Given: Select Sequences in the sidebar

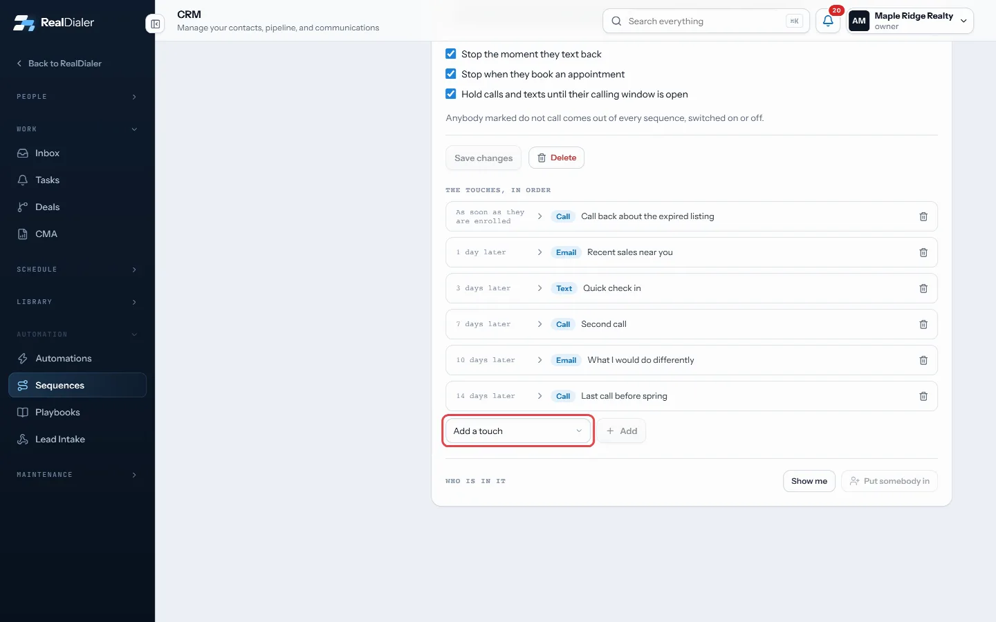Looking at the screenshot, I should [x=77, y=386].
